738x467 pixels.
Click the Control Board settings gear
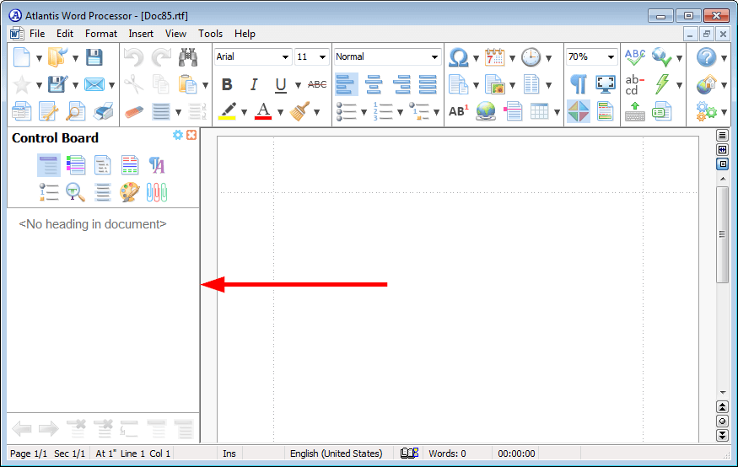point(178,136)
